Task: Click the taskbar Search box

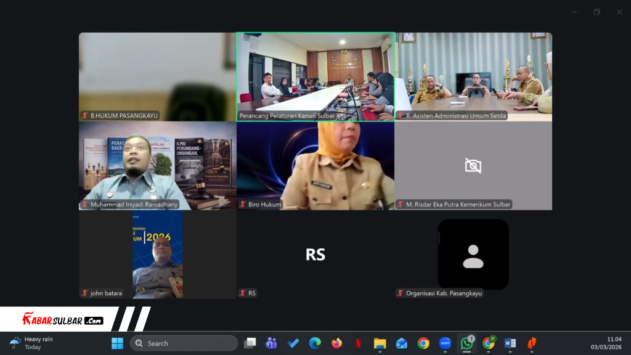Action: (x=184, y=343)
